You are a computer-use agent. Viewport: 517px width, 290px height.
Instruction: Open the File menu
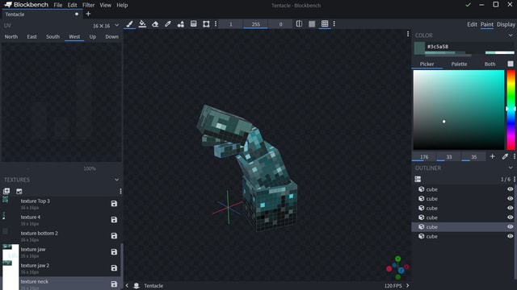tap(58, 5)
